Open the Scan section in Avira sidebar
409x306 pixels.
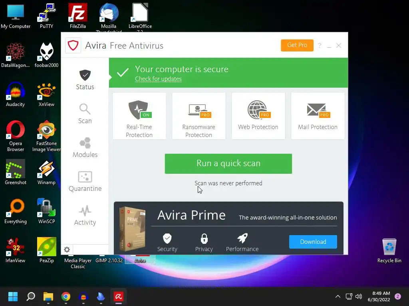coord(85,114)
